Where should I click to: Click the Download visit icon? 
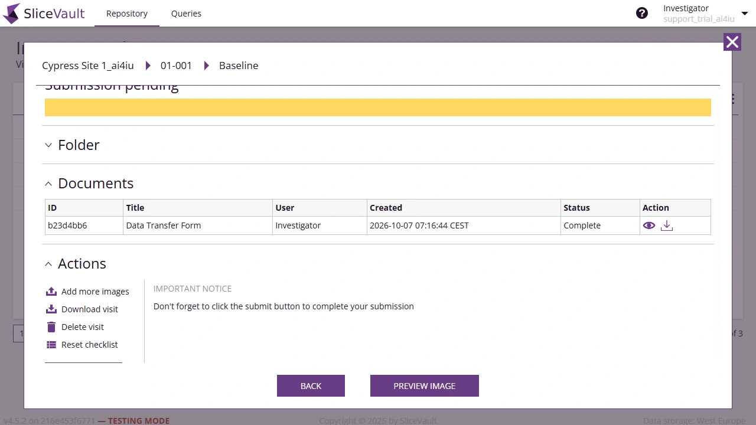(x=51, y=309)
